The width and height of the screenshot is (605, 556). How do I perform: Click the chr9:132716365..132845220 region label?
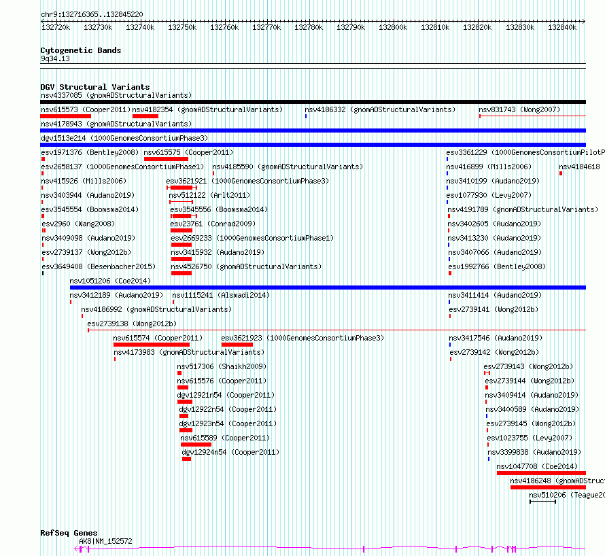[x=92, y=14]
